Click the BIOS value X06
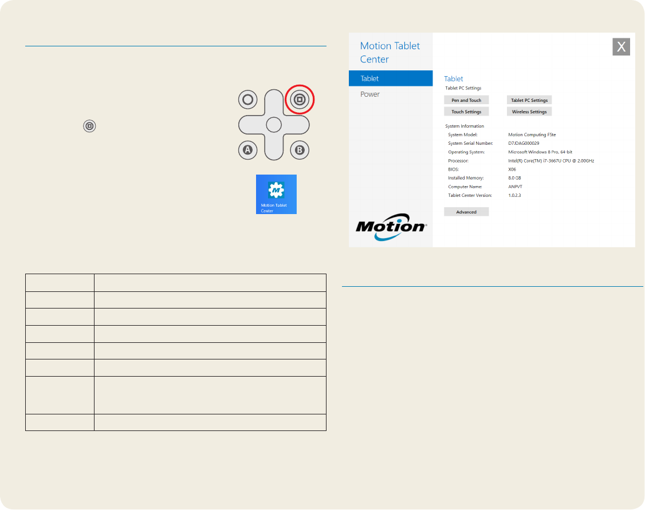Image resolution: width=645 pixels, height=510 pixels. click(512, 169)
